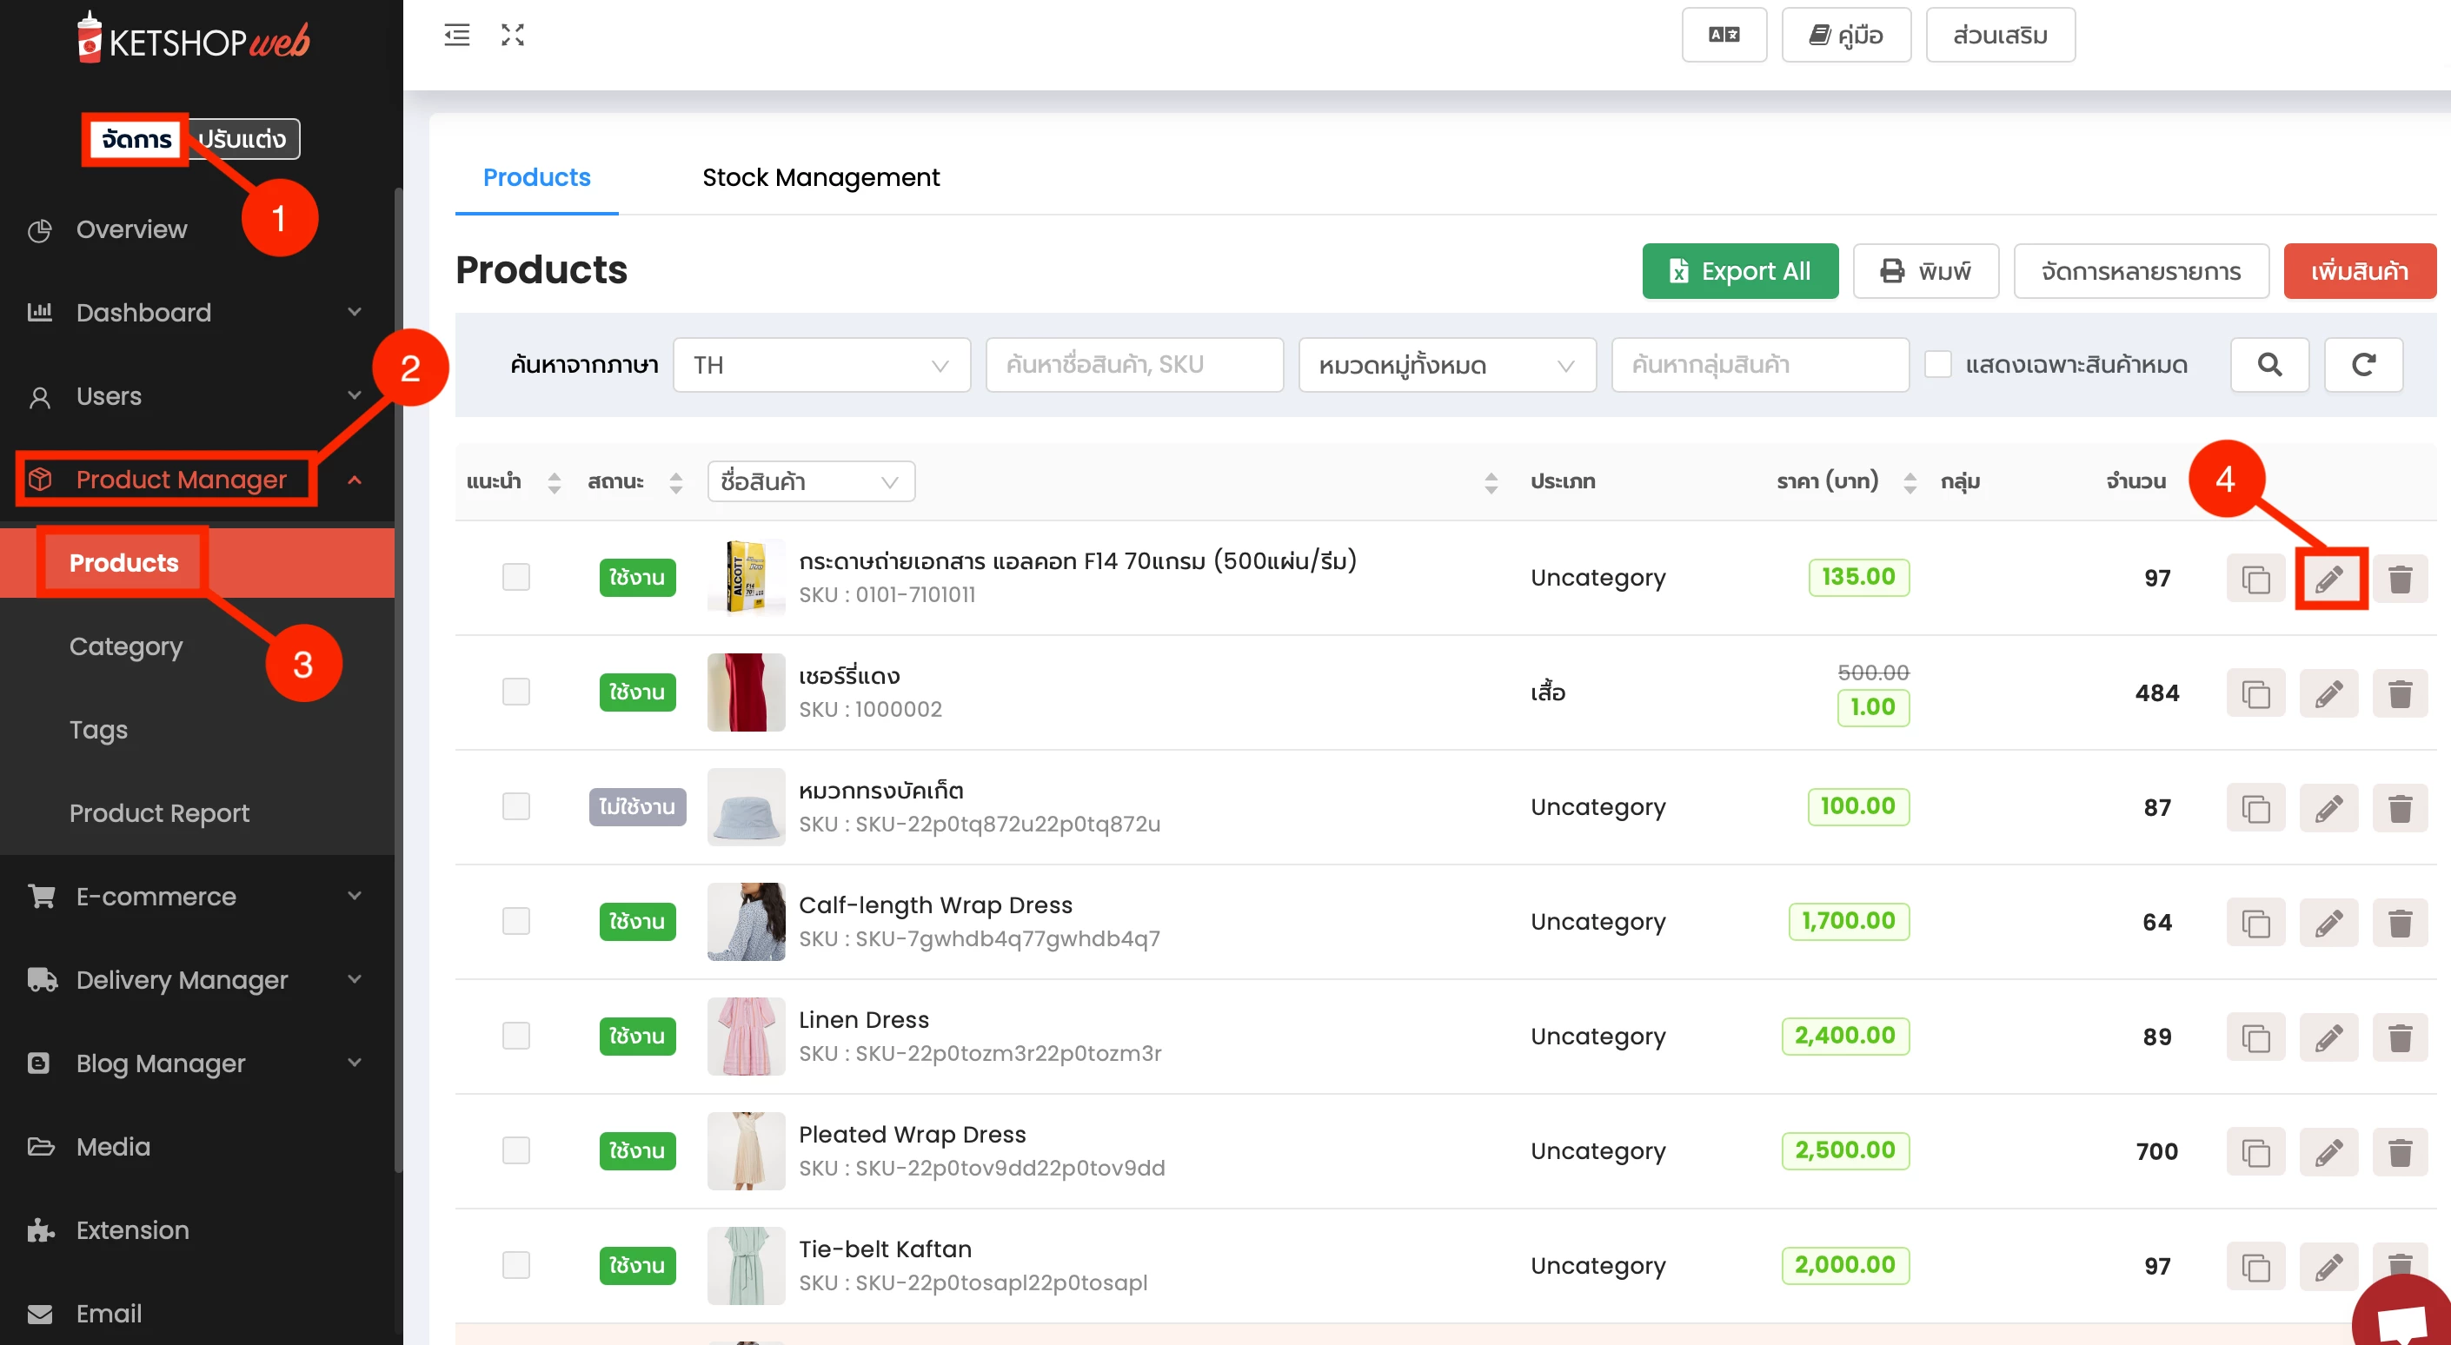
Task: Switch to ปรับแต่ง mode
Action: tap(242, 139)
